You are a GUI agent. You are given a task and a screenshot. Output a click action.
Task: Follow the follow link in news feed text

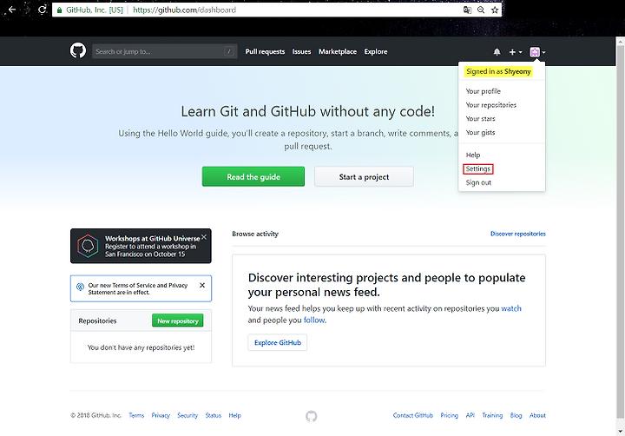click(314, 320)
